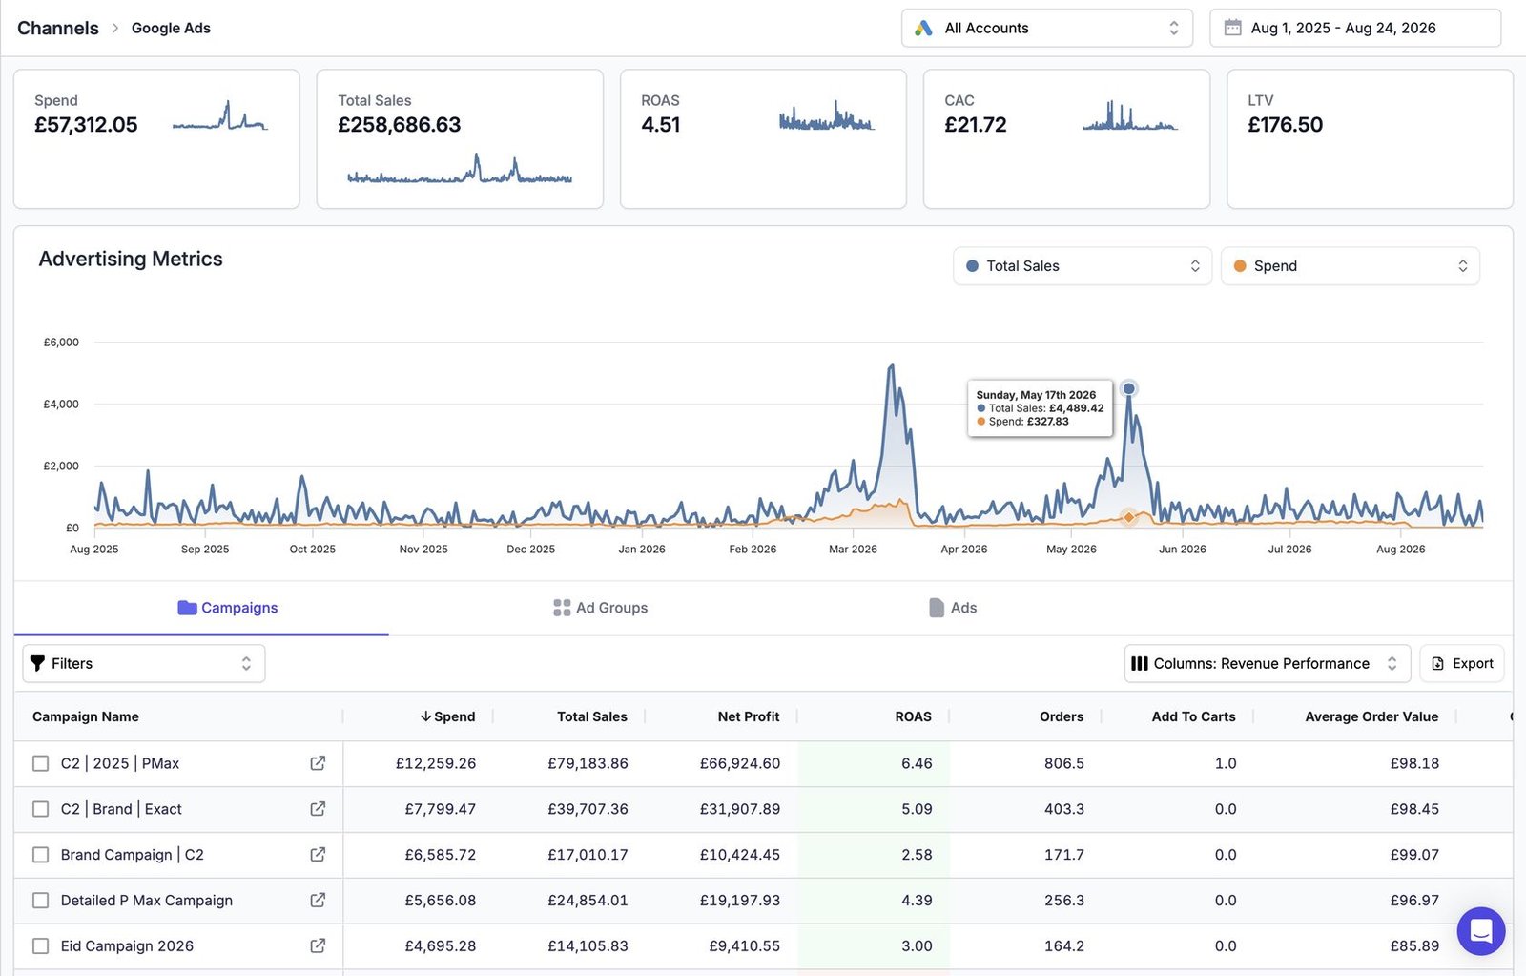Click the Ad Groups grid icon
1526x976 pixels.
click(562, 608)
